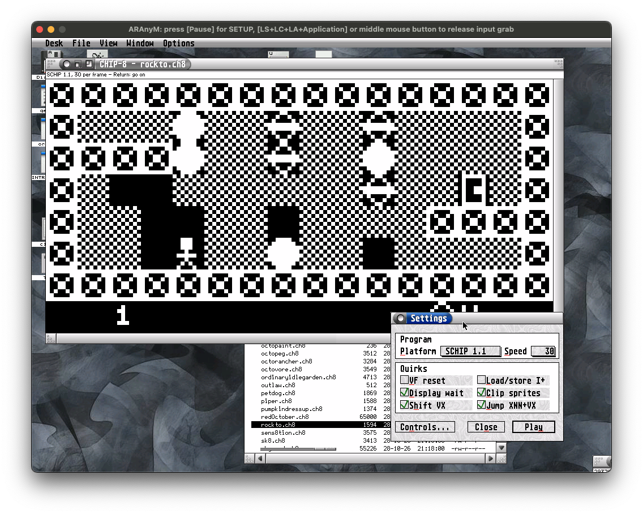Click the bug desktop icon behind the window
Screen dimensions: 643x514
coord(97,54)
